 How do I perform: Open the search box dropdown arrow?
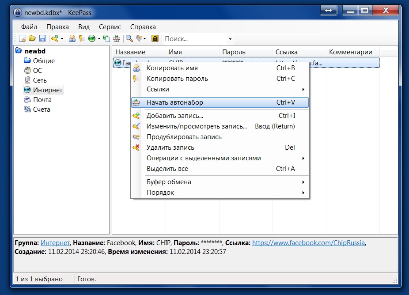(x=230, y=39)
